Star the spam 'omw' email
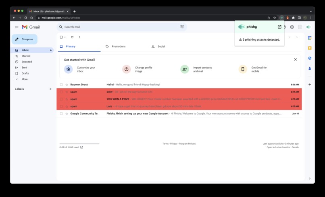The image size is (325, 197). point(67,92)
